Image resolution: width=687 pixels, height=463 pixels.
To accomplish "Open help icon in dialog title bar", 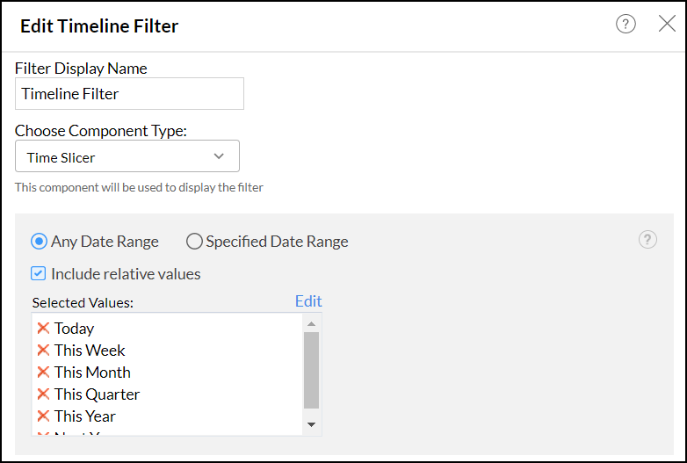I will click(x=626, y=25).
